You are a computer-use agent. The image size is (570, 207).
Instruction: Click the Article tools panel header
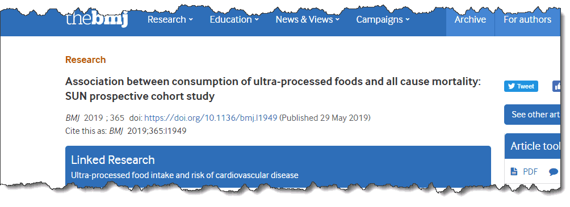(x=533, y=146)
